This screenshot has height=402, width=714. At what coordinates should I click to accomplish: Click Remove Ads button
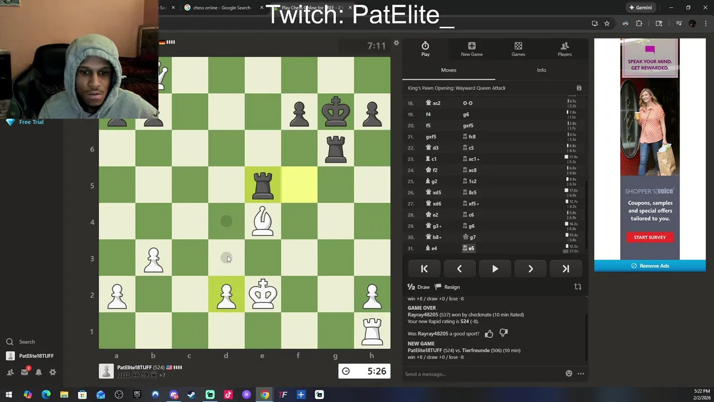pyautogui.click(x=650, y=266)
